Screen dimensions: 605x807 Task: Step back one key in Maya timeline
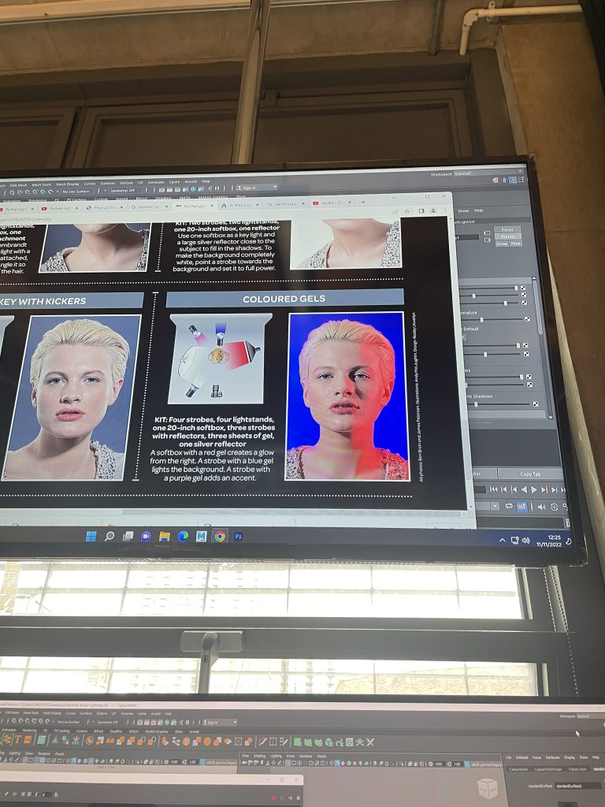(x=514, y=489)
